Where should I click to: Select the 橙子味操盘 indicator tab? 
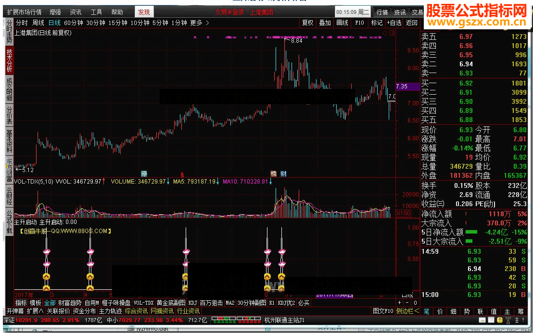click(116, 303)
